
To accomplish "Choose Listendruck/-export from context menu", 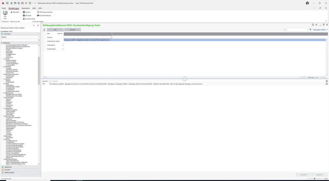I will [x=53, y=41].
